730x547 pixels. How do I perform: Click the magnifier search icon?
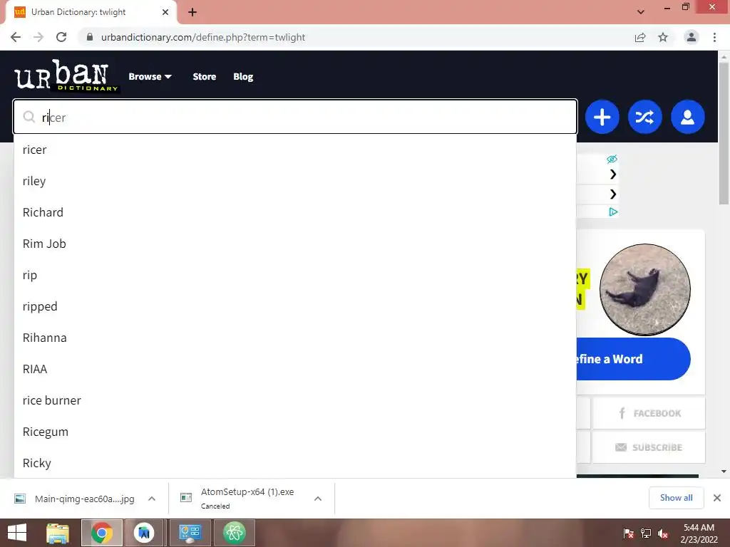pyautogui.click(x=29, y=117)
